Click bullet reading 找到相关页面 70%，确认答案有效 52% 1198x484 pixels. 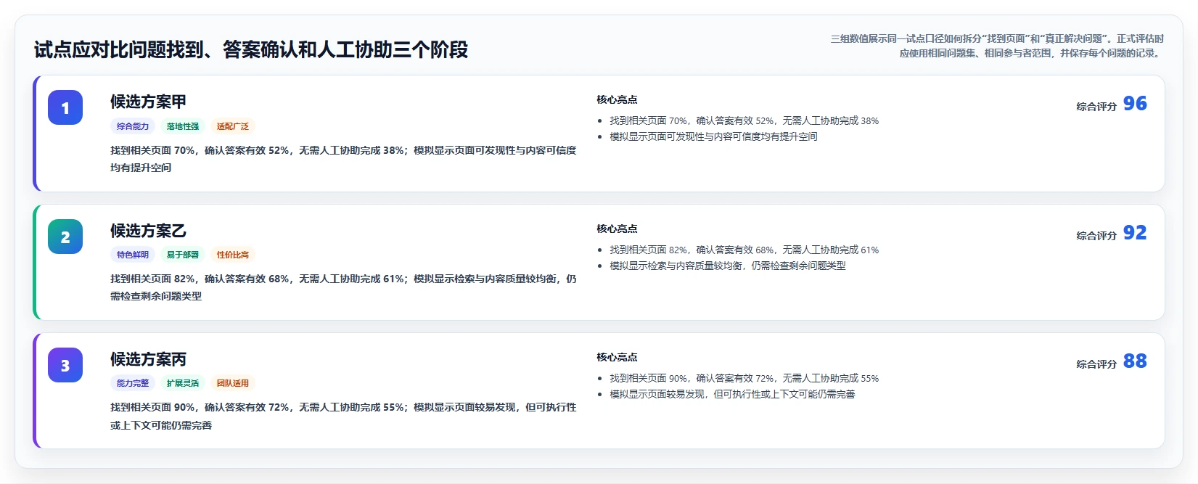[744, 120]
